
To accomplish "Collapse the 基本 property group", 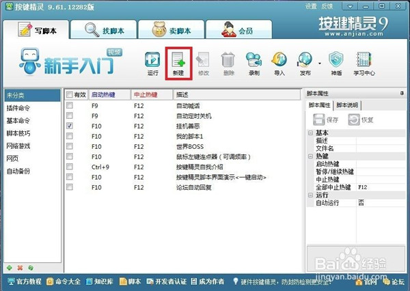I will [310, 133].
